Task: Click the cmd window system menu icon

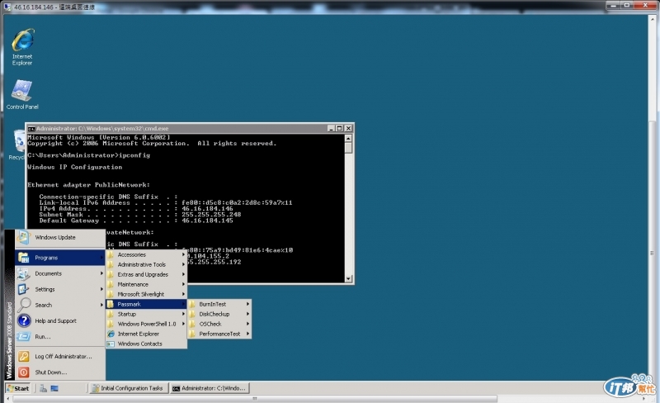Action: click(x=31, y=129)
